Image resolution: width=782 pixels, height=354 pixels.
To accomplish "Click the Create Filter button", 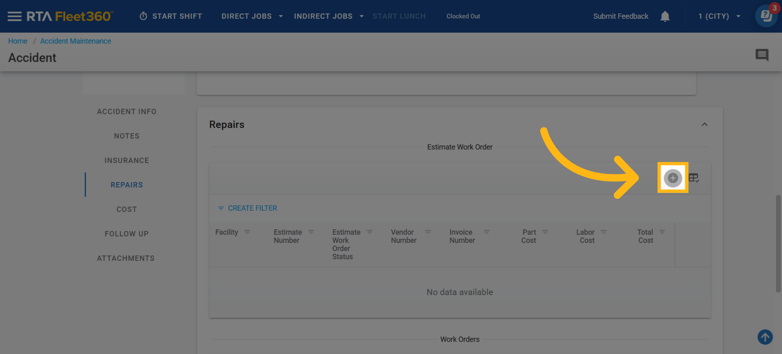I will (x=248, y=208).
